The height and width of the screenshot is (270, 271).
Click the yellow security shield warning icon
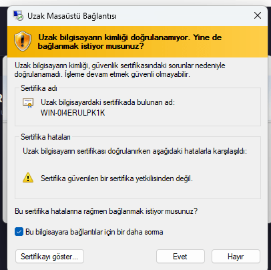pos(23,41)
